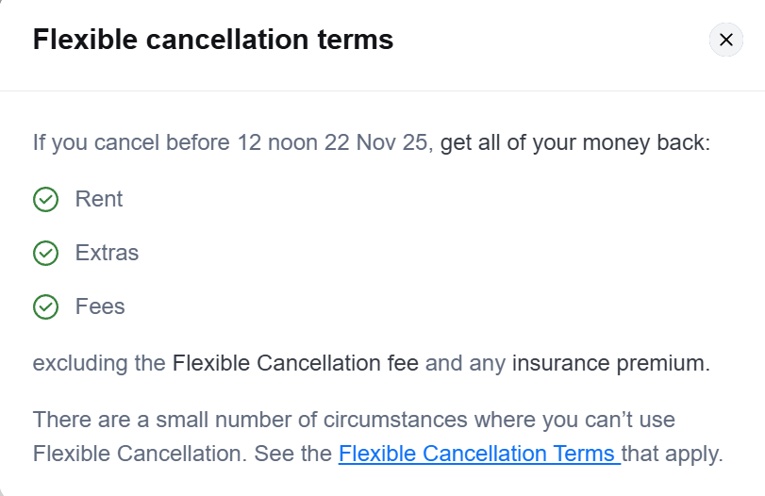This screenshot has height=496, width=765.
Task: Click the green checkmark beside Extras
Action: pyautogui.click(x=45, y=253)
